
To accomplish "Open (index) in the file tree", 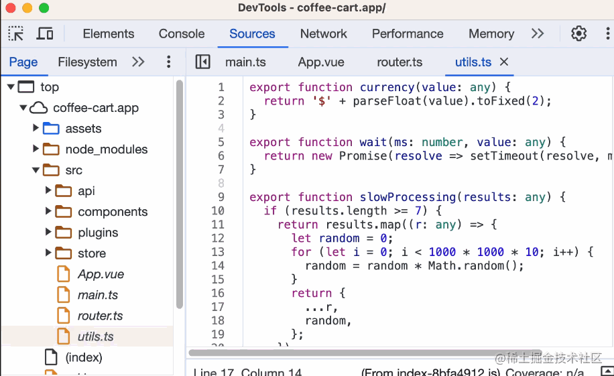I will [84, 357].
